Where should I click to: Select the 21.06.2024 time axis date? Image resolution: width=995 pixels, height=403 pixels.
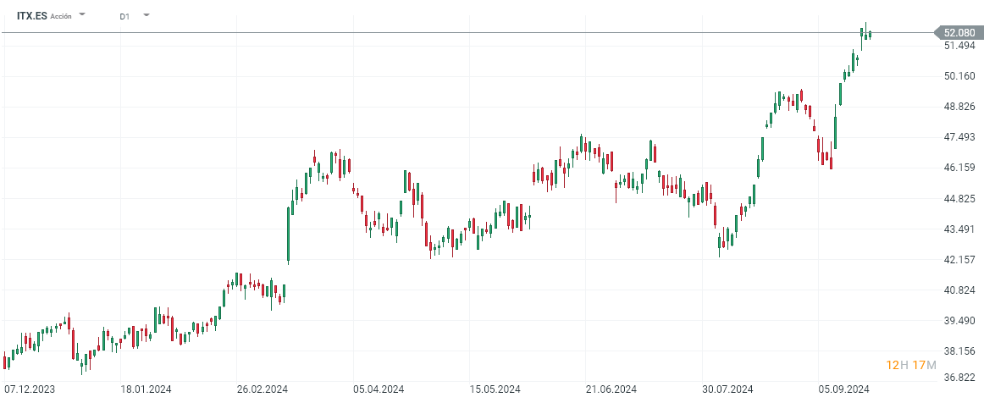[613, 389]
